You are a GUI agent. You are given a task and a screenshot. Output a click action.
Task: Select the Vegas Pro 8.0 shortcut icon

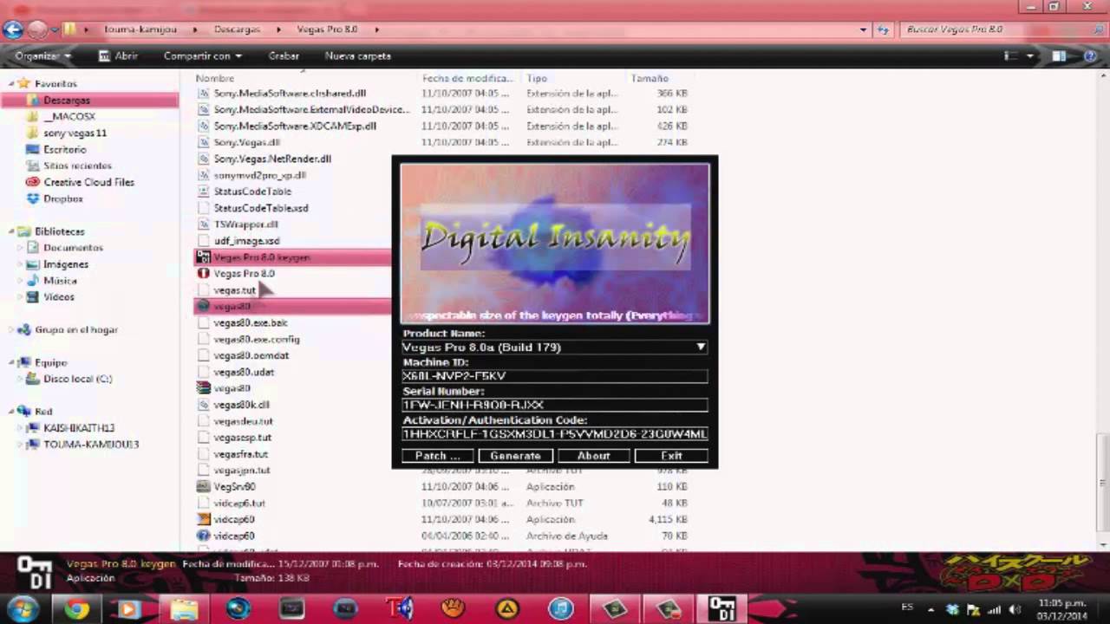[204, 274]
